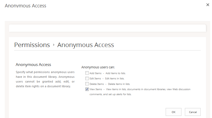
Task: Click the Add Items label text
Action: click(95, 73)
